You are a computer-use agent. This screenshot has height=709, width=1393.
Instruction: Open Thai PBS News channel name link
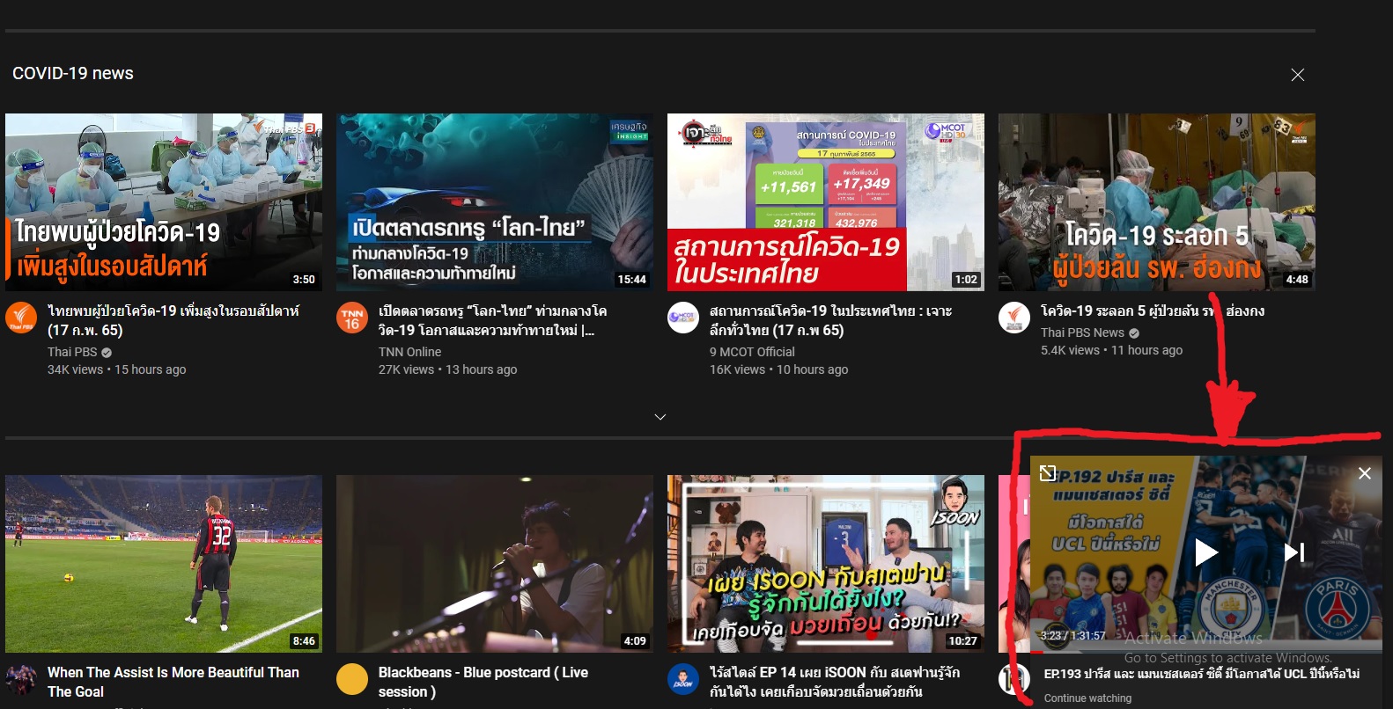coord(1082,333)
